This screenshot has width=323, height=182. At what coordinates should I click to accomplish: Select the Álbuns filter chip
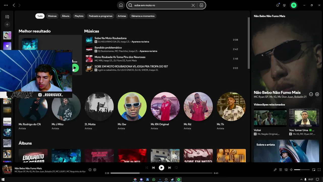66,16
